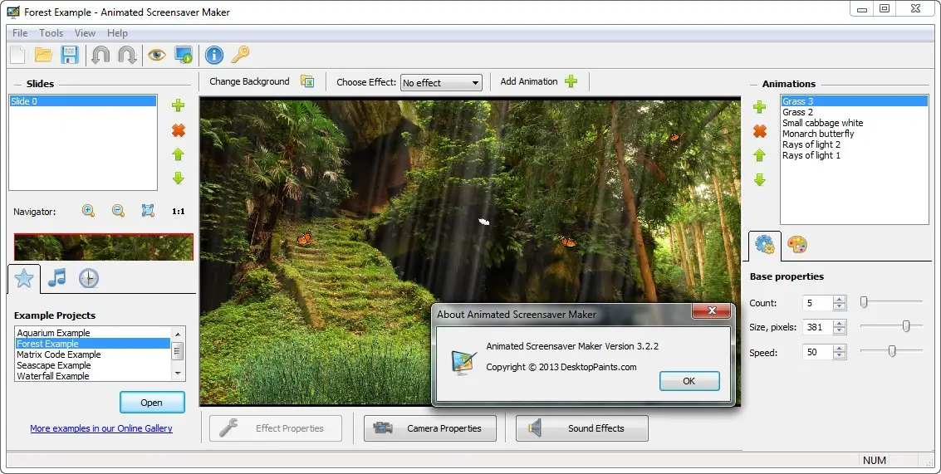Select Slide 0 in the Slides list
The height and width of the screenshot is (474, 941).
tap(83, 101)
